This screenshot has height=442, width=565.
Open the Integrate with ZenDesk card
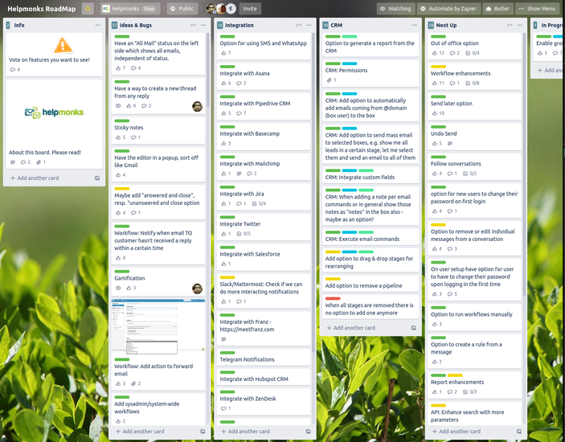click(264, 401)
